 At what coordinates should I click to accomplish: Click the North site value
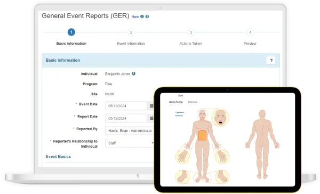click(109, 94)
